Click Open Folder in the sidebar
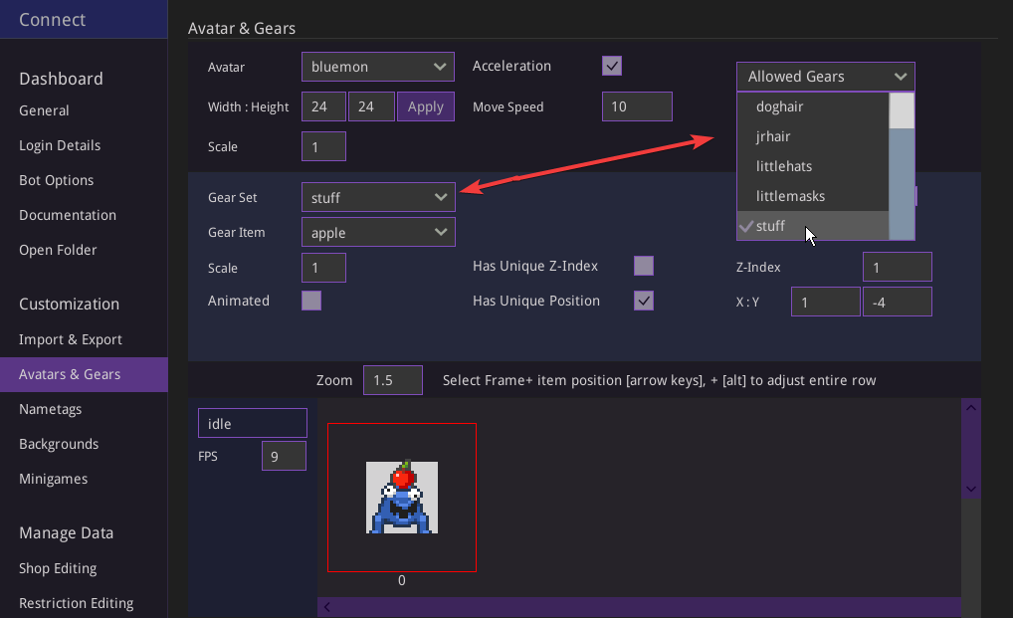Image resolution: width=1013 pixels, height=618 pixels. (x=58, y=250)
